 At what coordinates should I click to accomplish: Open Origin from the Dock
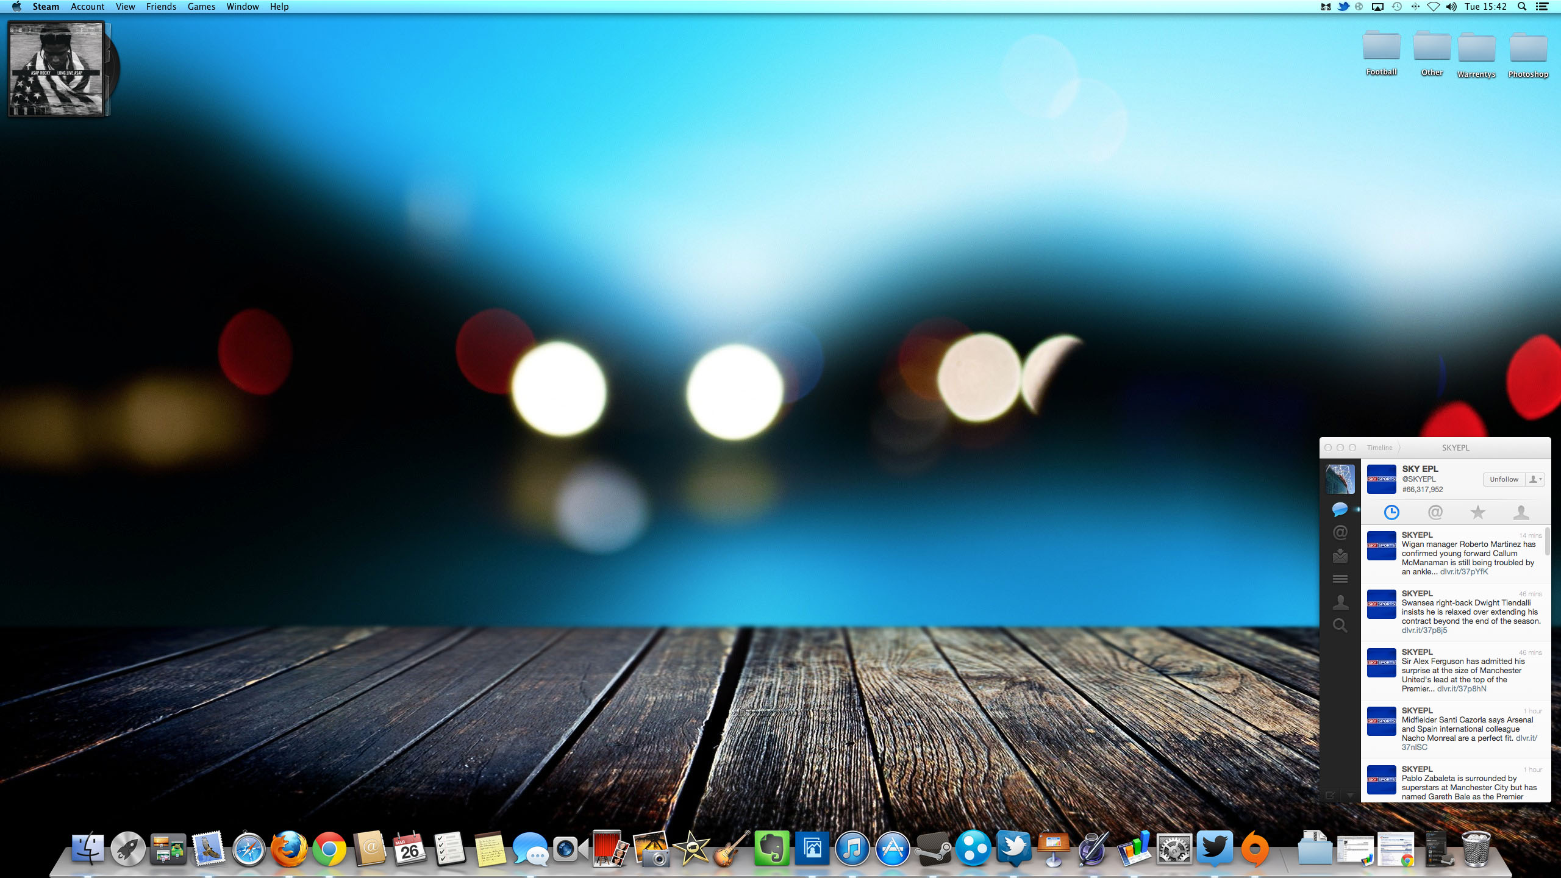[x=1255, y=849]
